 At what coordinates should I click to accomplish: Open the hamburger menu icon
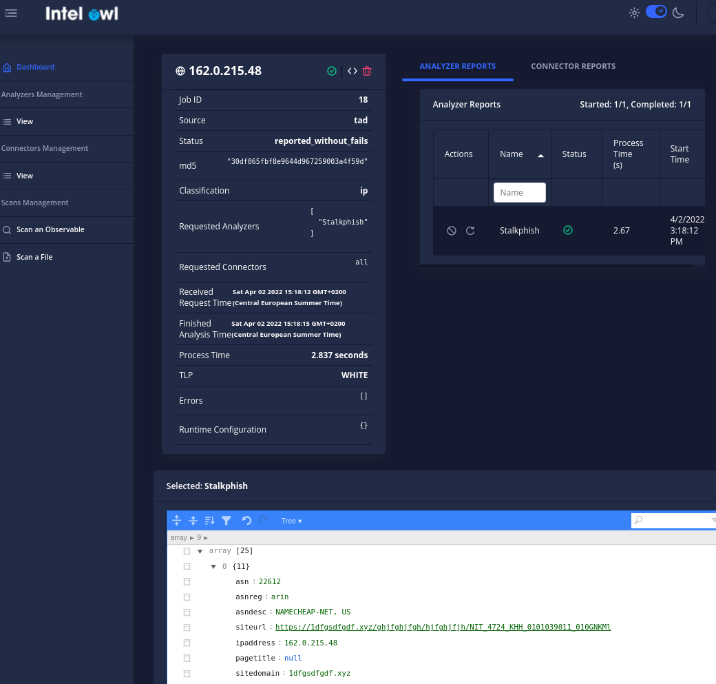pyautogui.click(x=11, y=13)
